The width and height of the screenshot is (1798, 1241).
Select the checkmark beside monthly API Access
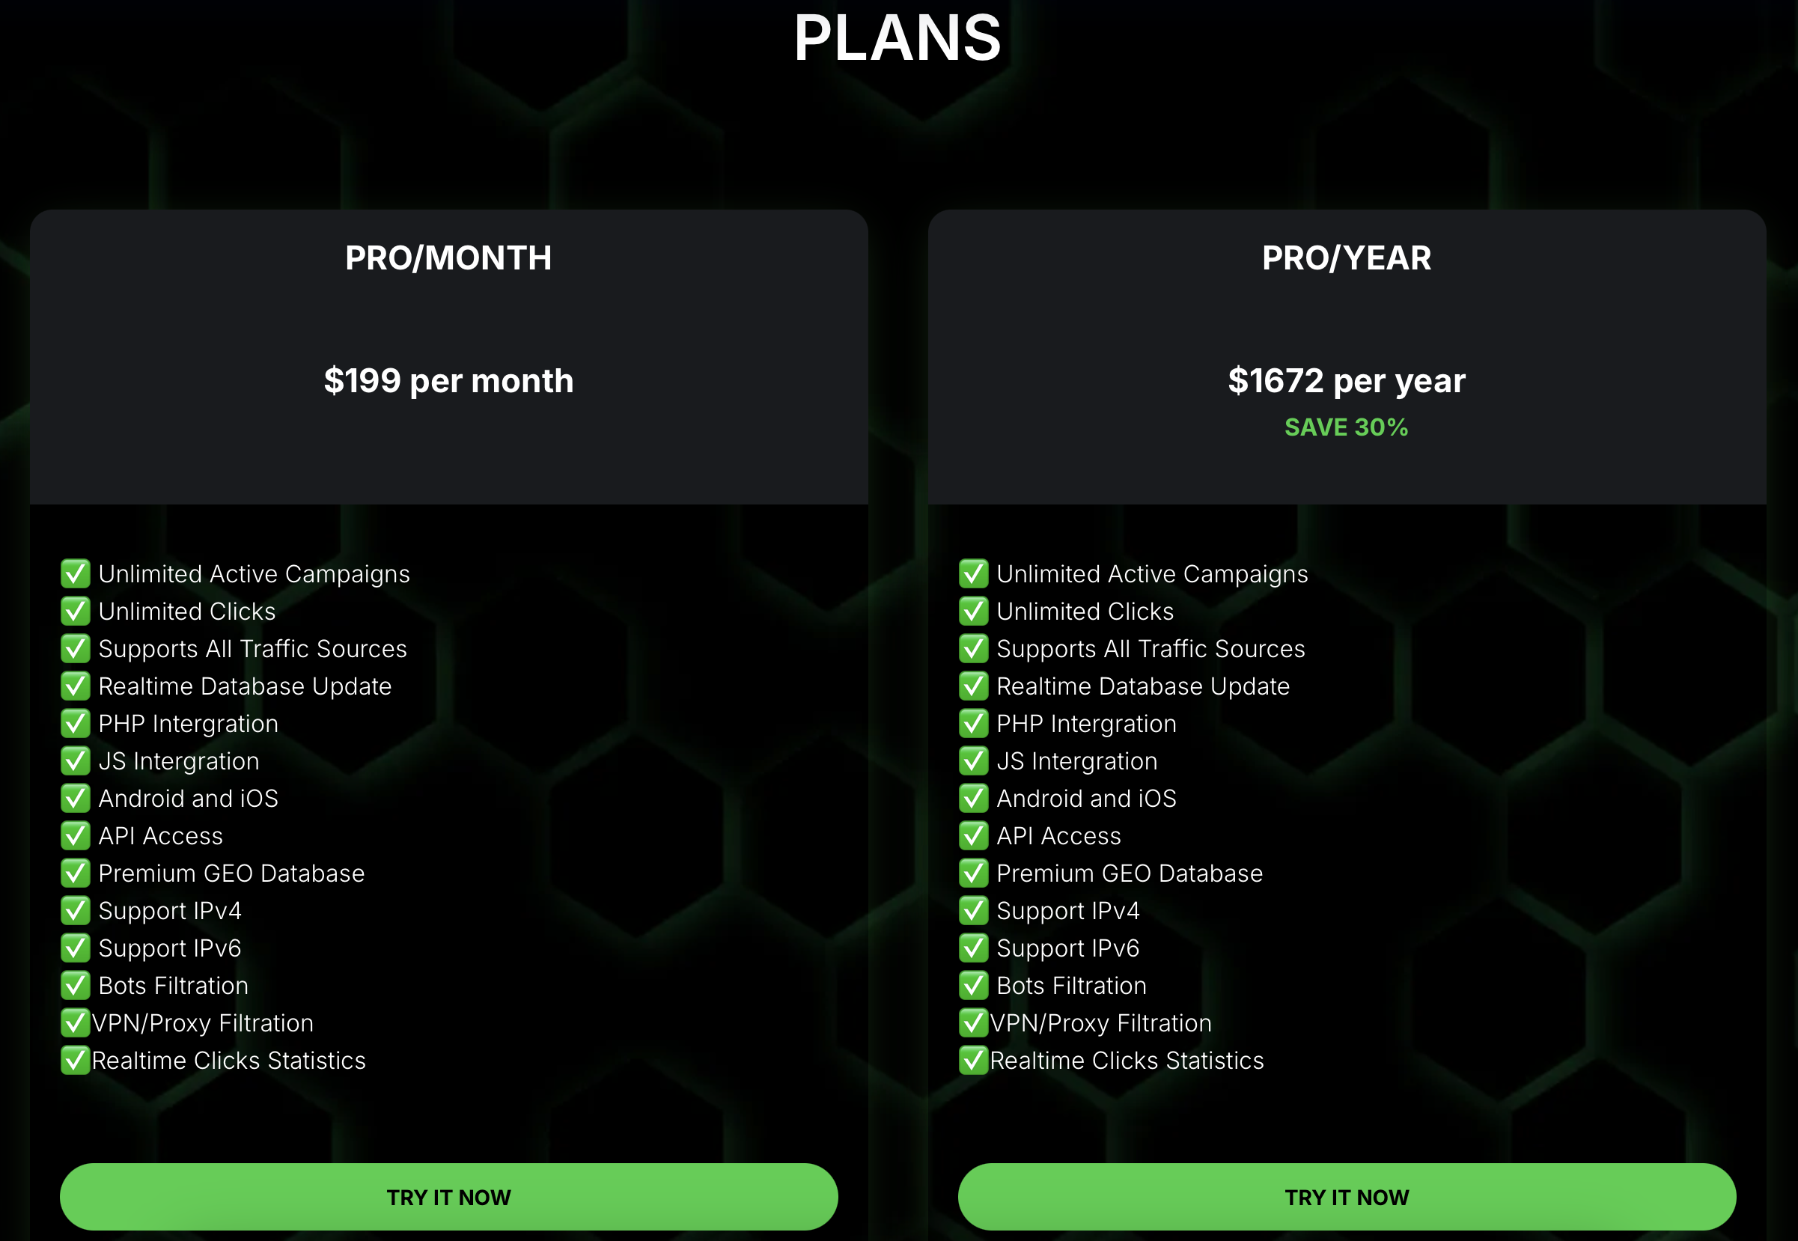[x=76, y=836]
